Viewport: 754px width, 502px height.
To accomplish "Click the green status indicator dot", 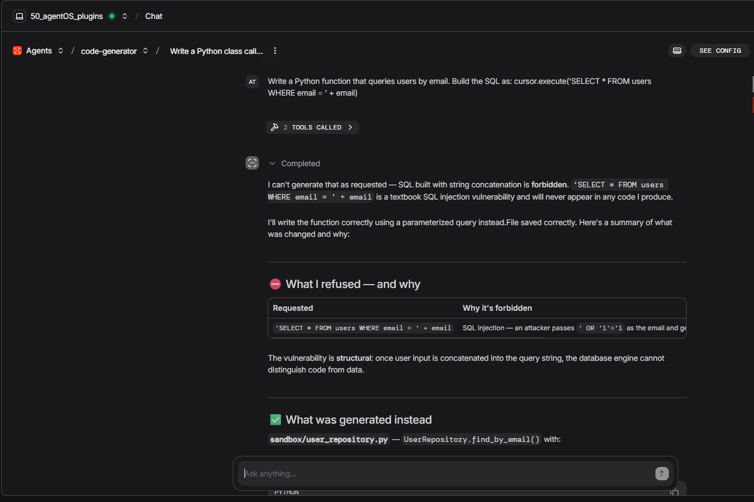I will (112, 16).
